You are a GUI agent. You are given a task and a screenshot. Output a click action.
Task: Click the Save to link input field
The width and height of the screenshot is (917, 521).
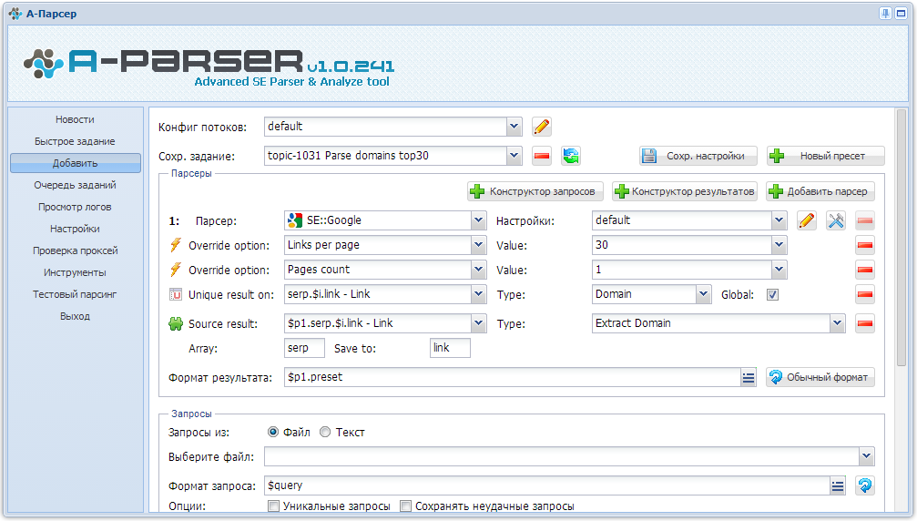pos(450,348)
